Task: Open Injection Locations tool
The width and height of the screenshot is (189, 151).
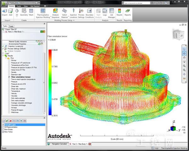Action: [x=73, y=12]
